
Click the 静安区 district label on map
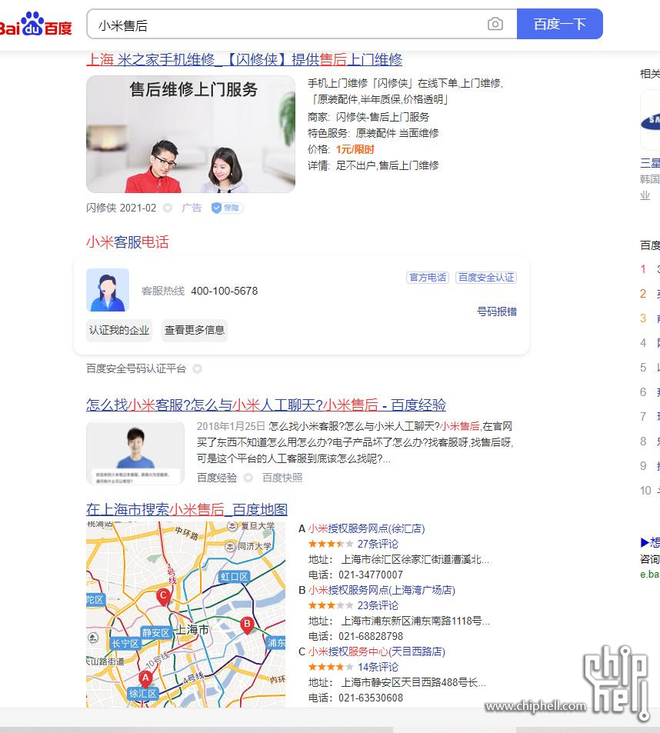coord(156,632)
